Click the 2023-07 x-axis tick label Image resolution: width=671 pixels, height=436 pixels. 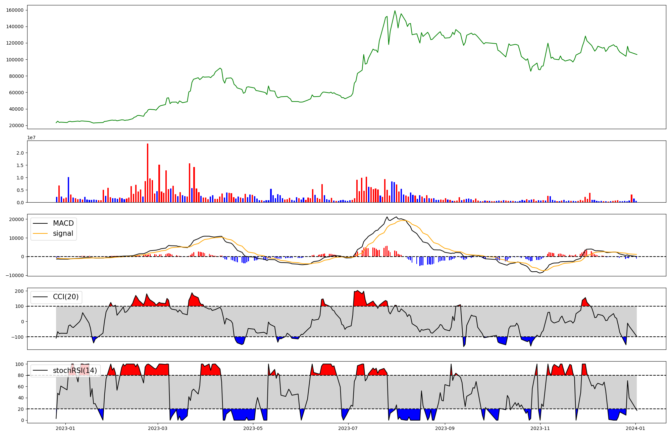(348, 428)
